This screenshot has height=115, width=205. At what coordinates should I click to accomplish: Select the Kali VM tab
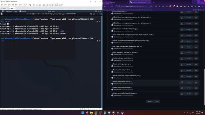tap(12, 9)
